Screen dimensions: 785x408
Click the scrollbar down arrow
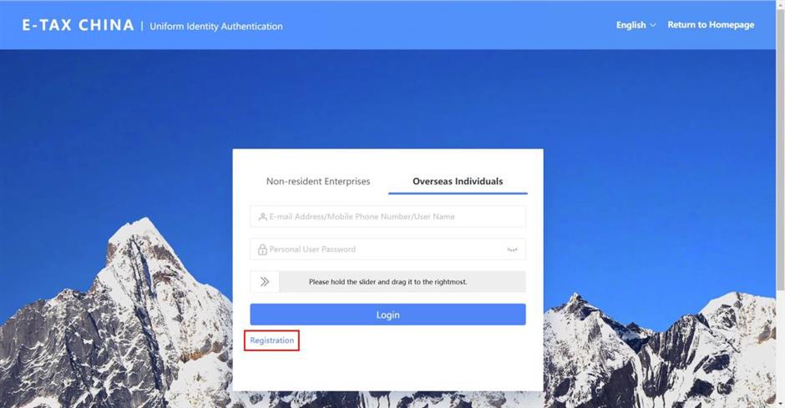(x=781, y=404)
